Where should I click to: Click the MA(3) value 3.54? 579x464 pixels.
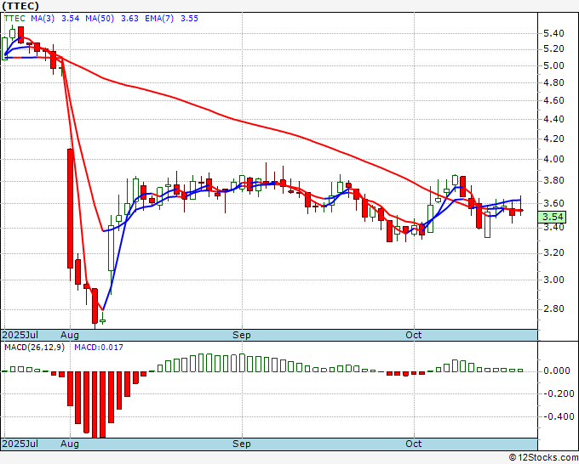pos(70,19)
